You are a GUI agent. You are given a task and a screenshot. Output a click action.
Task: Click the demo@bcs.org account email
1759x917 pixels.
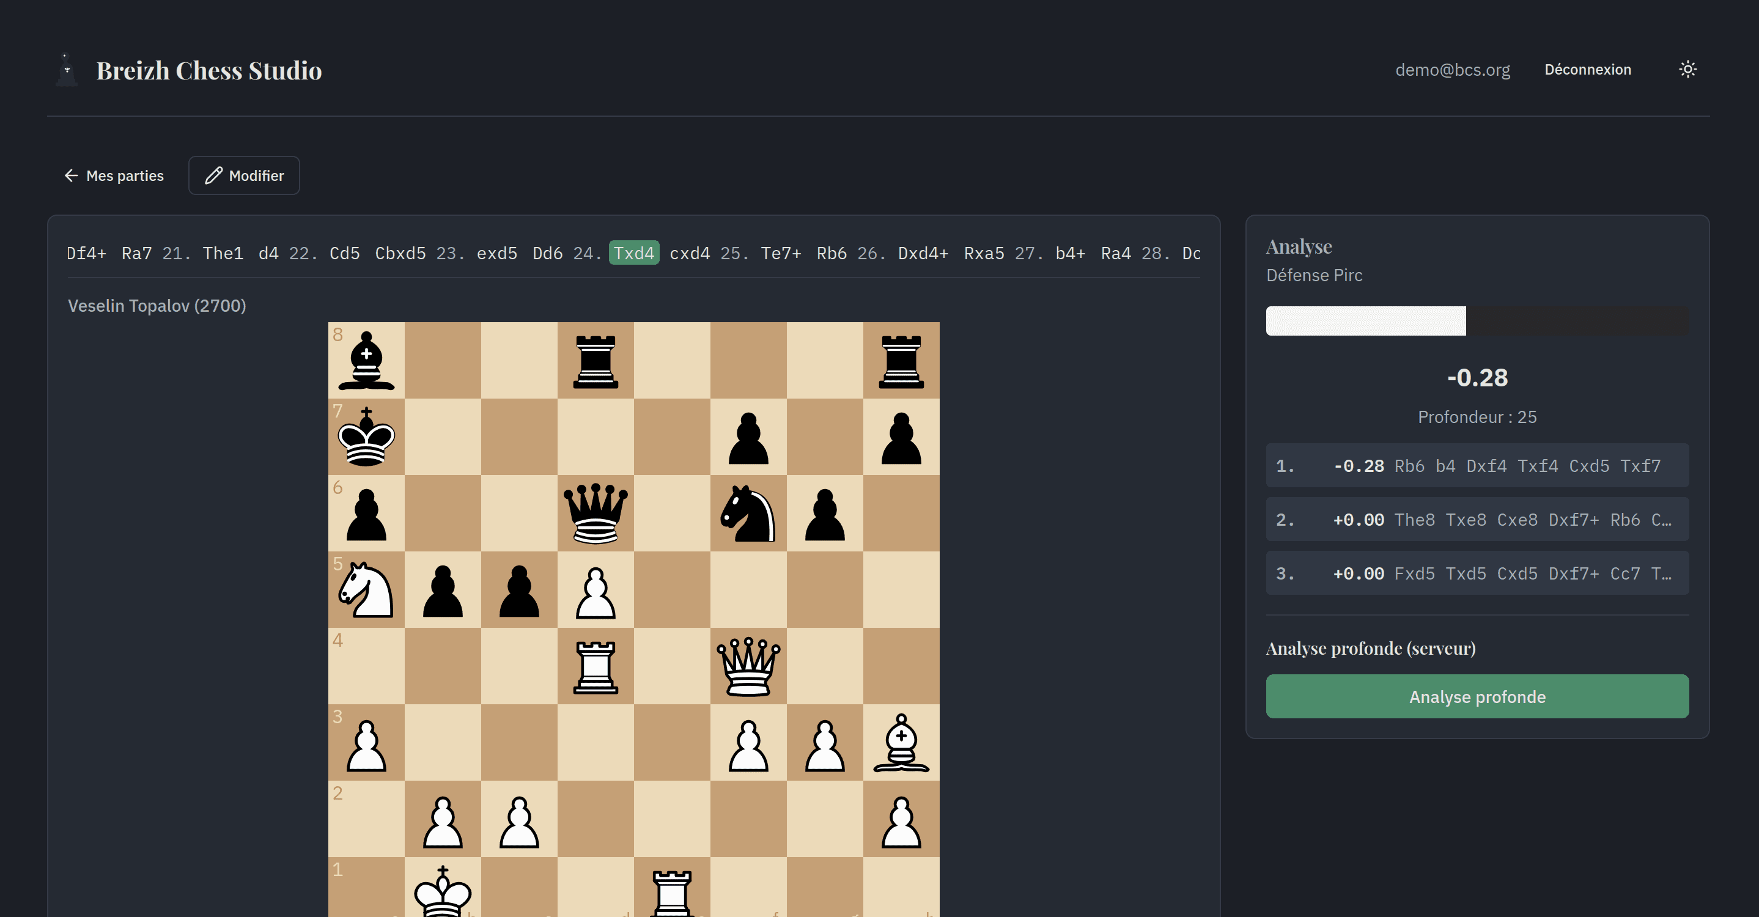(x=1453, y=70)
